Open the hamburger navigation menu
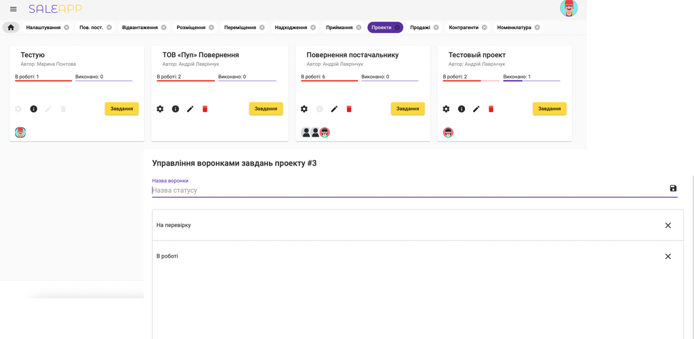This screenshot has width=694, height=339. tap(14, 9)
